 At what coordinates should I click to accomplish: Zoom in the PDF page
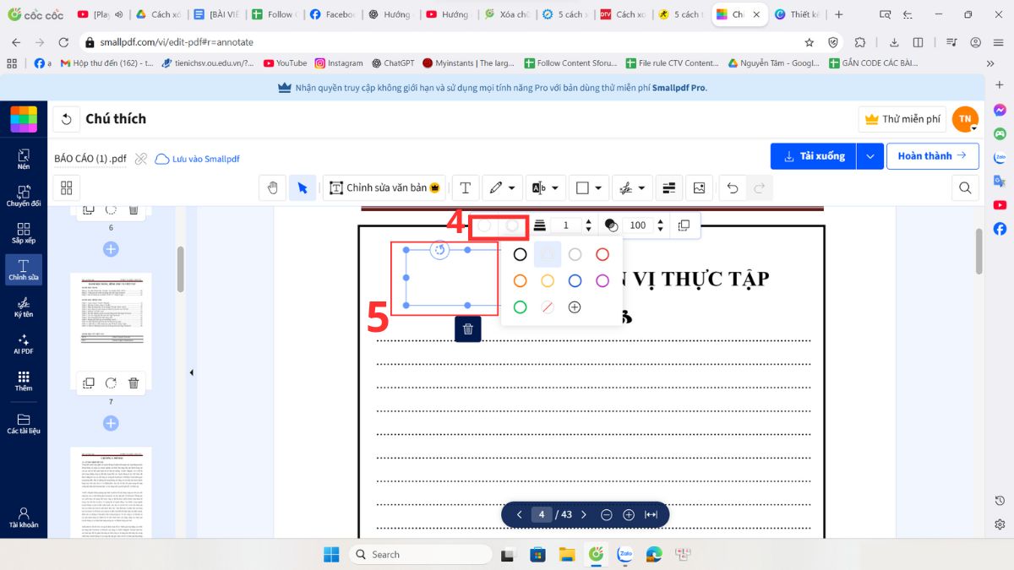coord(629,514)
